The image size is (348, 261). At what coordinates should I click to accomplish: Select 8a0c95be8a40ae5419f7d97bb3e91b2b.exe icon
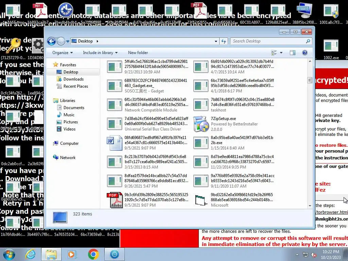pyautogui.click(x=201, y=143)
